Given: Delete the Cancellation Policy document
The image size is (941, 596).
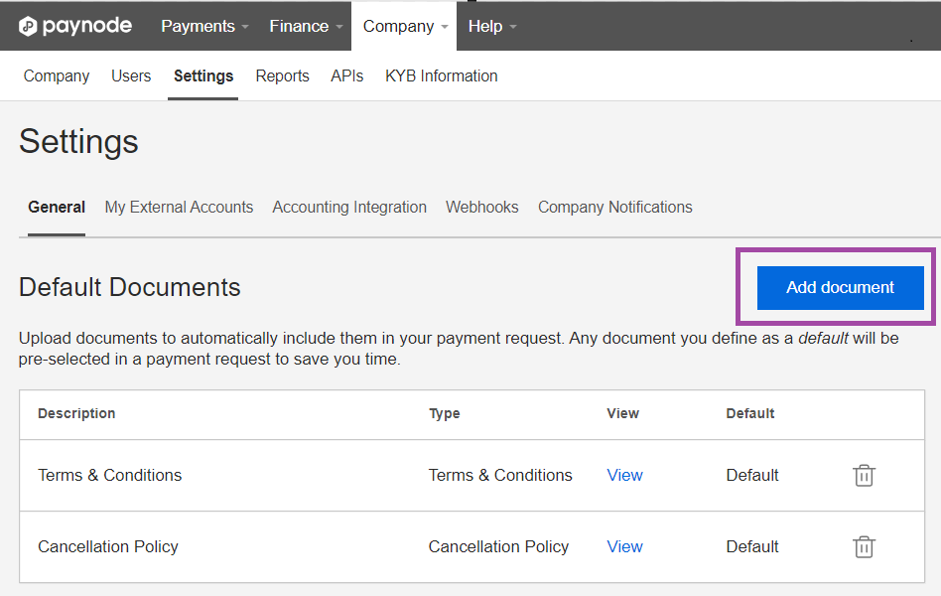Looking at the screenshot, I should [864, 547].
